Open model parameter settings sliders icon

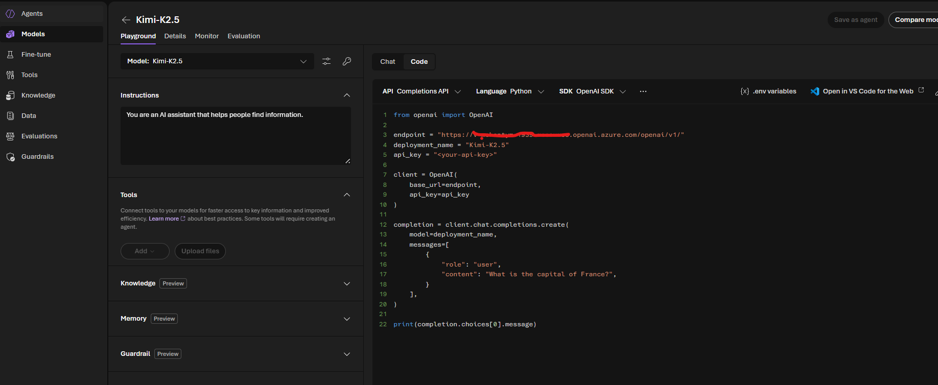[x=326, y=61]
